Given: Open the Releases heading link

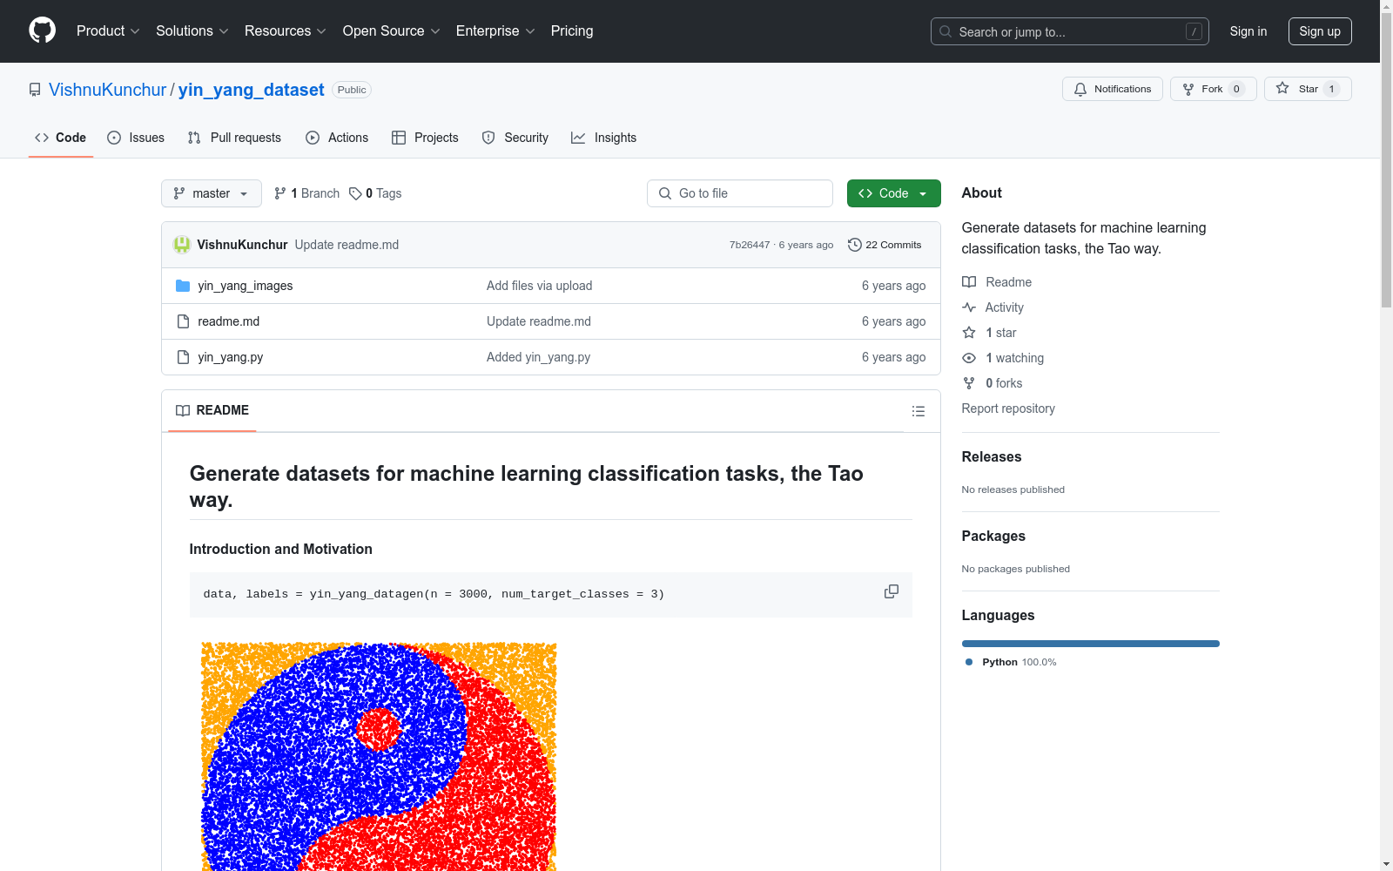Looking at the screenshot, I should click(x=991, y=456).
